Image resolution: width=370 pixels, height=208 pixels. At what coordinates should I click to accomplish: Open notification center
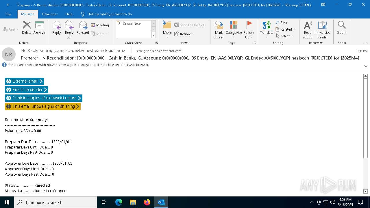(x=360, y=202)
